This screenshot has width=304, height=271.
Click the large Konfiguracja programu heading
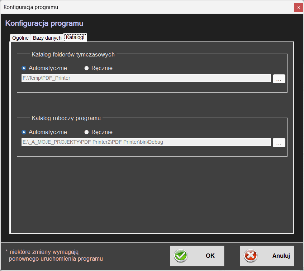point(44,24)
